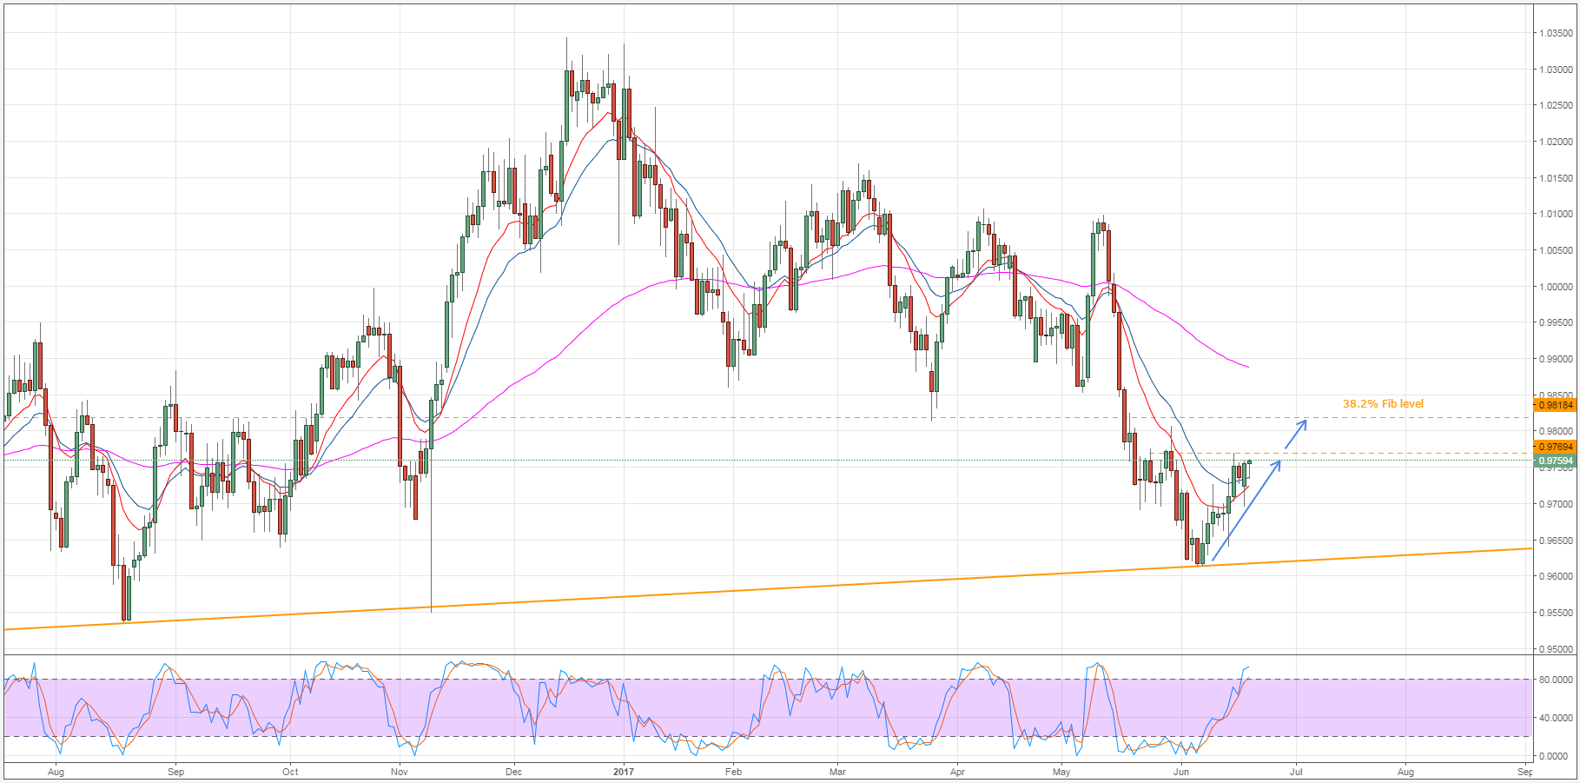
Task: Click the 0.99500 price axis label
Action: click(1556, 322)
